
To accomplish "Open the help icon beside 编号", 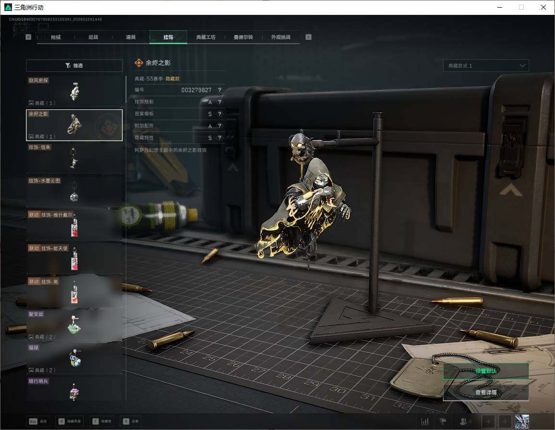I will click(x=220, y=90).
